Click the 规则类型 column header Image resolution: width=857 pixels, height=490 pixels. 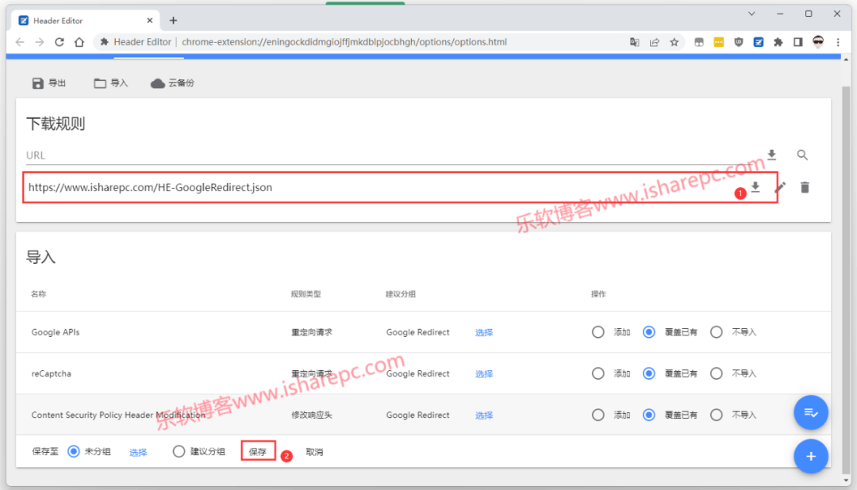tap(306, 294)
